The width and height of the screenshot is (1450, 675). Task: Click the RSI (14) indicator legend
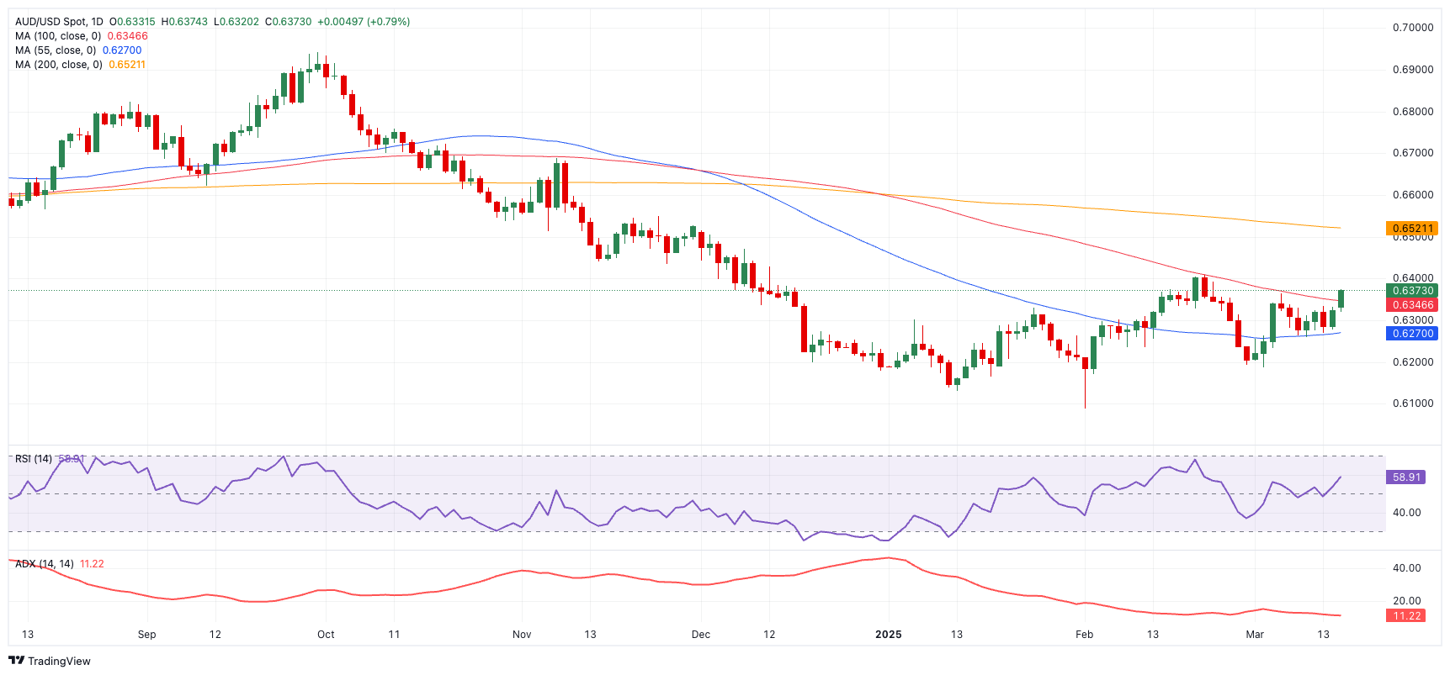point(34,459)
